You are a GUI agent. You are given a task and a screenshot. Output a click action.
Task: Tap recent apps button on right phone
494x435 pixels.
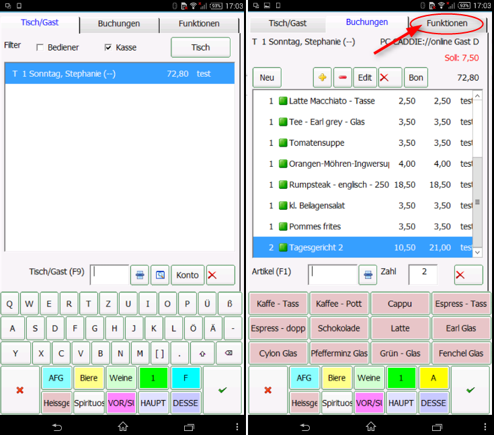pos(438,427)
